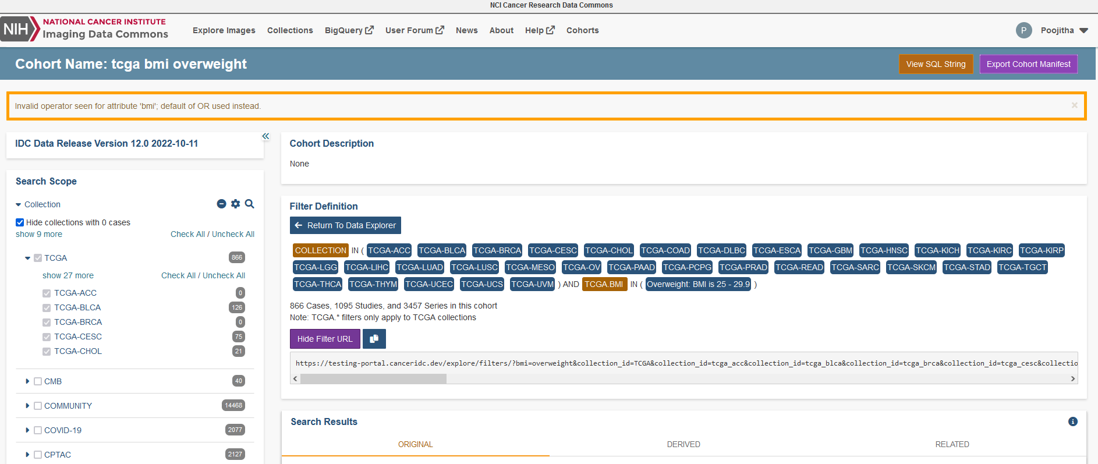Check the CPTAC collection checkbox
This screenshot has height=464, width=1098.
[38, 455]
